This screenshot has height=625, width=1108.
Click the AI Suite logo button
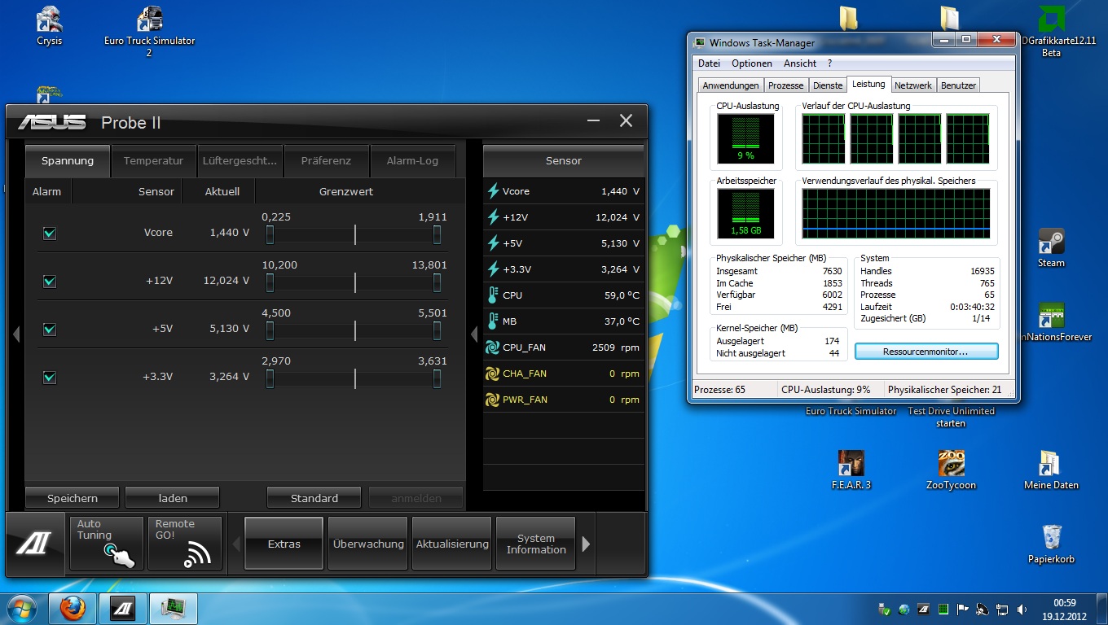[35, 544]
